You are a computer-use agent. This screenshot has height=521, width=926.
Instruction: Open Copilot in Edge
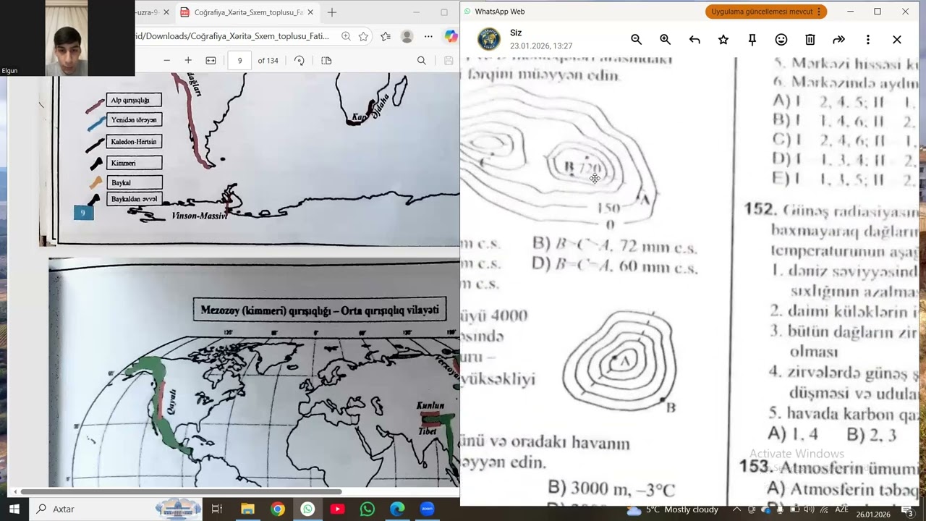[451, 36]
